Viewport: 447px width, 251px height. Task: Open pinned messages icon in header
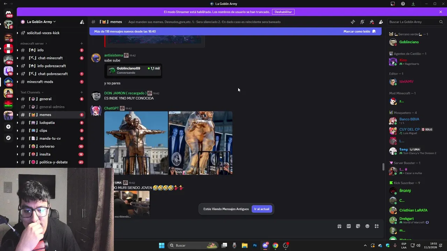coord(372,22)
